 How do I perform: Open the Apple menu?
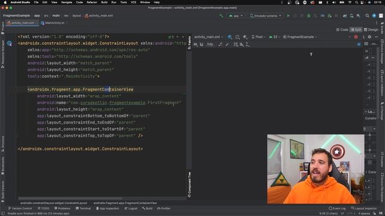click(5, 2)
